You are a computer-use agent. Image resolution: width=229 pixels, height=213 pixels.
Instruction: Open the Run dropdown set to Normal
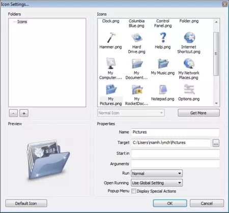(157, 173)
